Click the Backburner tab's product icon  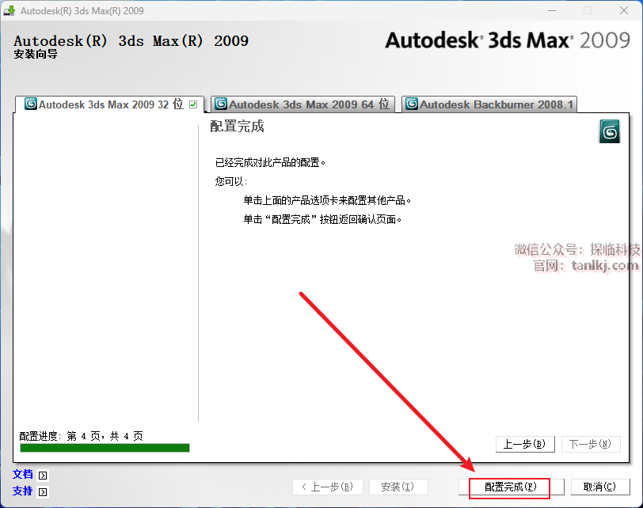point(412,104)
